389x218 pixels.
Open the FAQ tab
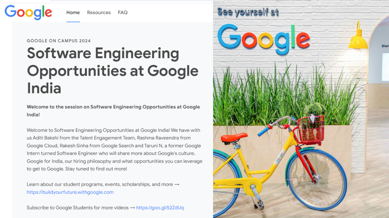(123, 12)
